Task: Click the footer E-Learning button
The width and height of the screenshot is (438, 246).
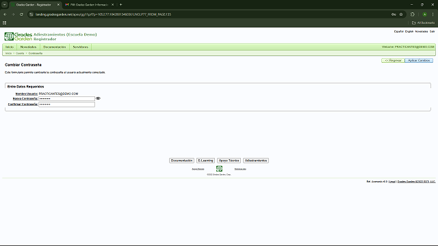Action: tap(205, 161)
